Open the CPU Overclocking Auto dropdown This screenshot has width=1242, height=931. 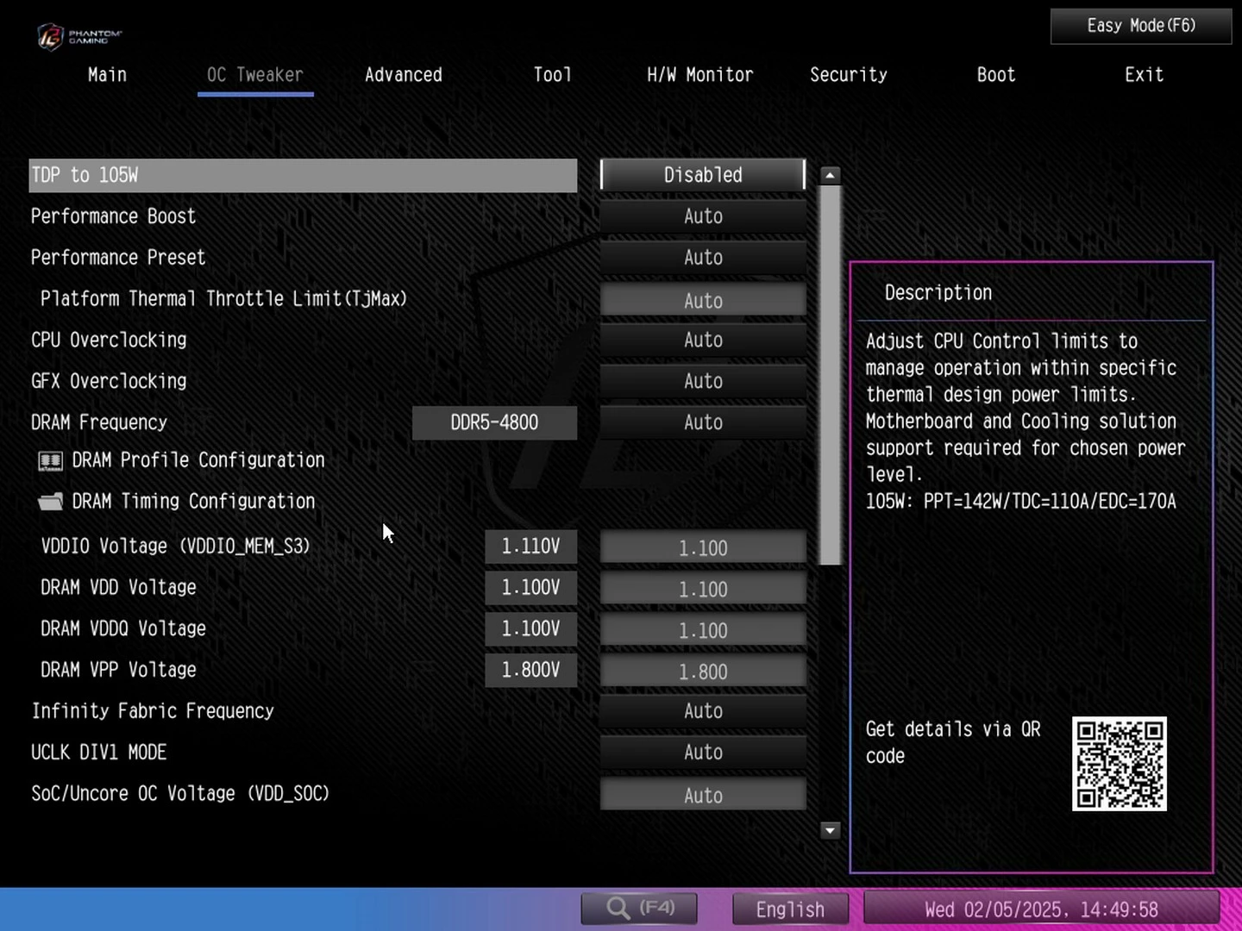(703, 341)
